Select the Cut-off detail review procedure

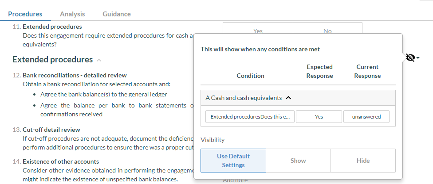[x=51, y=130]
